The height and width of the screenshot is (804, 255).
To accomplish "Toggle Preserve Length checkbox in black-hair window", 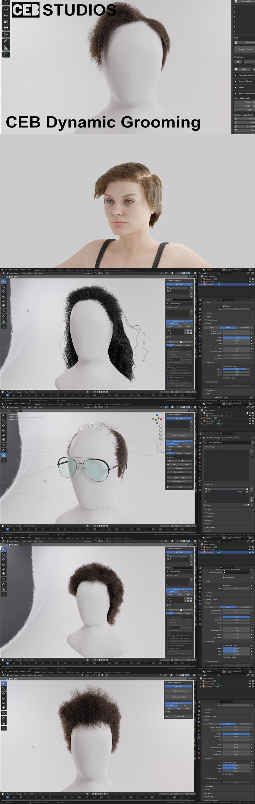I will pos(168,380).
